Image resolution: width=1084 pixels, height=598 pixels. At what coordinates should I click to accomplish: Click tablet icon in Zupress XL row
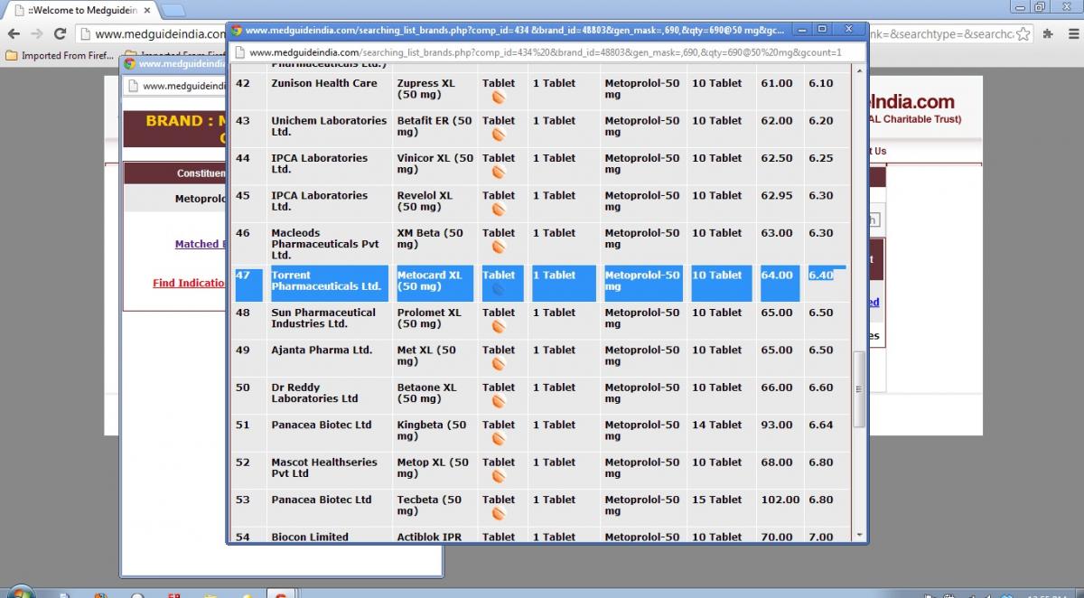pyautogui.click(x=498, y=98)
